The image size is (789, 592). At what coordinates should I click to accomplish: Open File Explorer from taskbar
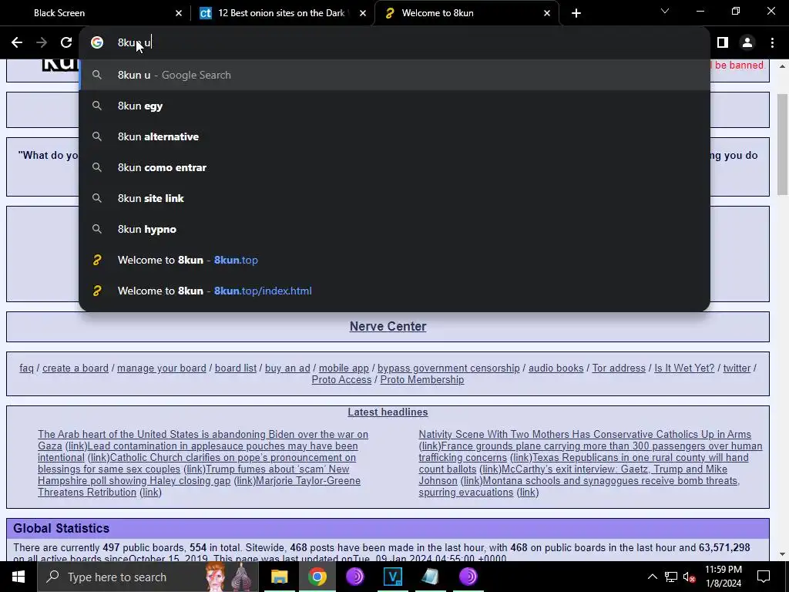[279, 577]
